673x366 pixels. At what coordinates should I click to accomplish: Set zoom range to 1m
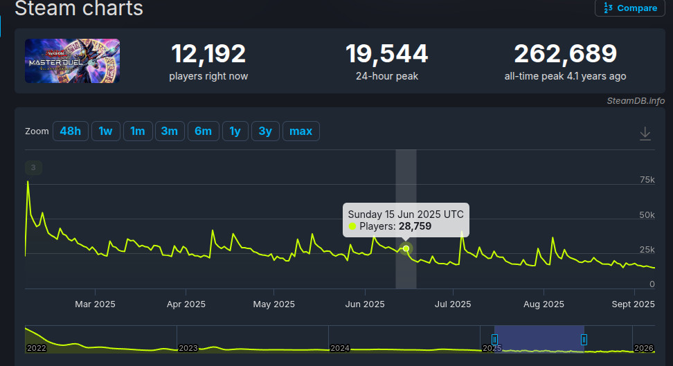[x=138, y=131]
